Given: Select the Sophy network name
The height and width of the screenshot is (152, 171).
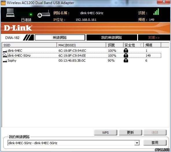Looking at the screenshot, I should click(12, 61).
